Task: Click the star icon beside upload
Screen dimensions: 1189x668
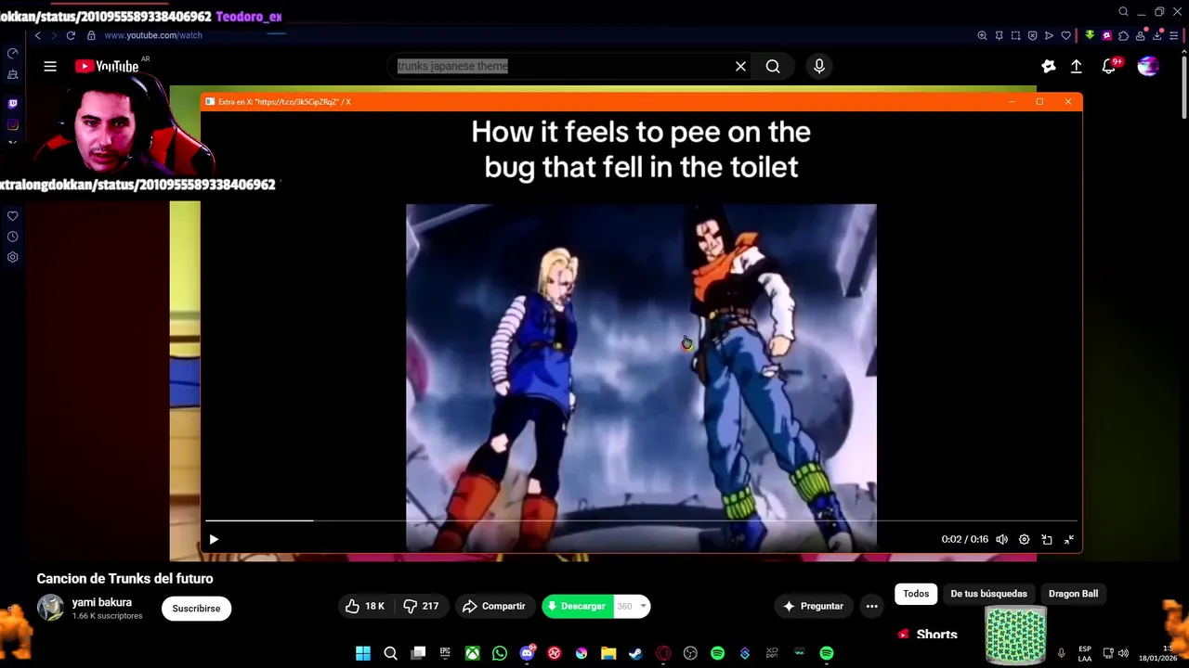Action: point(1049,66)
